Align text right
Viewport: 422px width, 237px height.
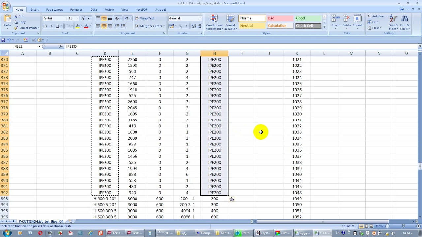110,26
